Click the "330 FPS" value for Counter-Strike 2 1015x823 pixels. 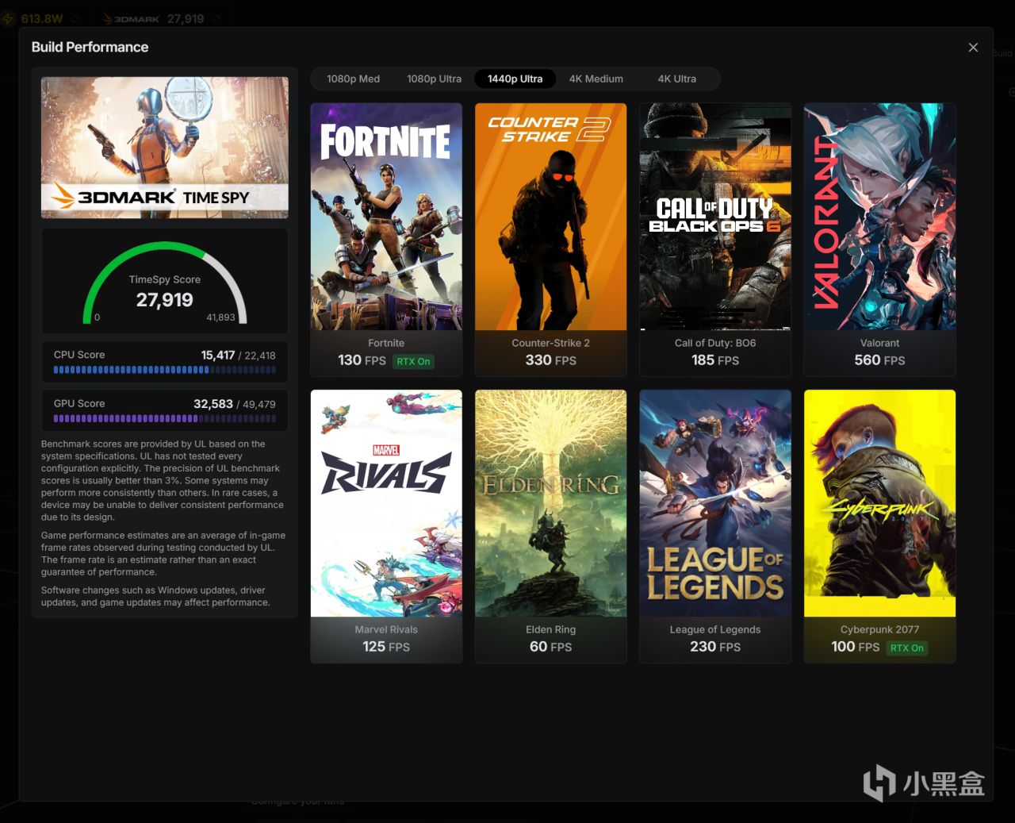coord(550,360)
